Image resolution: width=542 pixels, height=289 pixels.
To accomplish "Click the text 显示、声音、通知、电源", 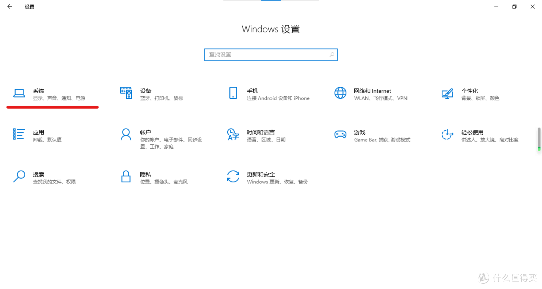I will pyautogui.click(x=59, y=98).
